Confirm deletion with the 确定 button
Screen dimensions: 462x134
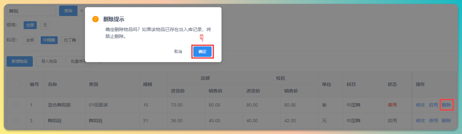(202, 52)
